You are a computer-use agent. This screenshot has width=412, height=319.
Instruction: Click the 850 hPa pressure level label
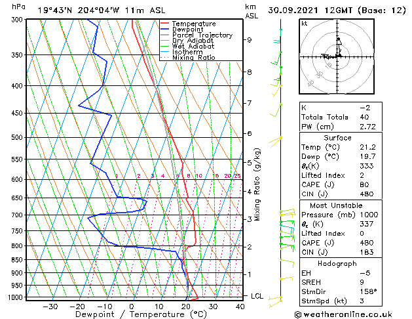coord(17,260)
